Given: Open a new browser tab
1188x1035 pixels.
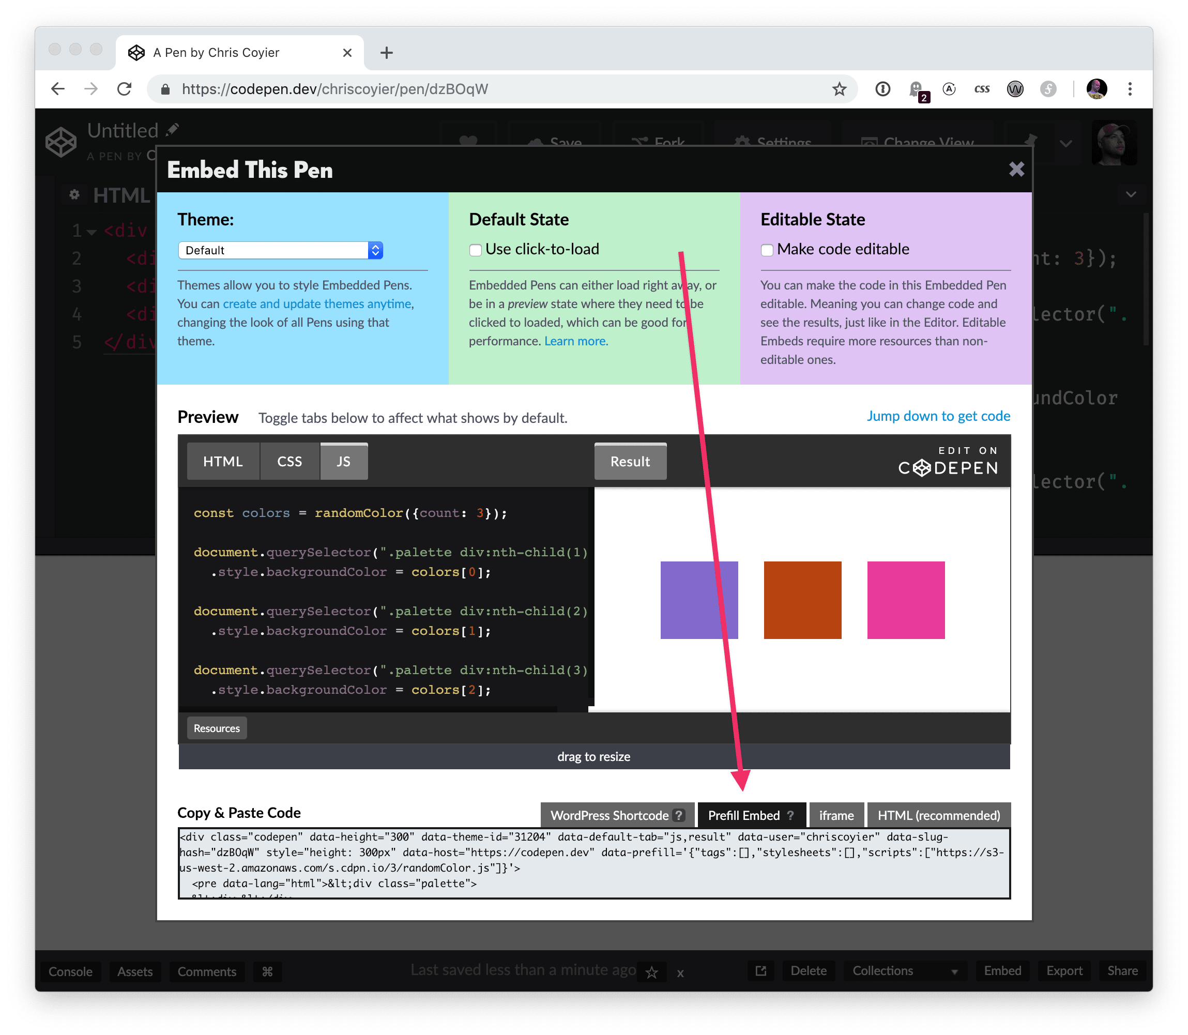Looking at the screenshot, I should click(386, 53).
